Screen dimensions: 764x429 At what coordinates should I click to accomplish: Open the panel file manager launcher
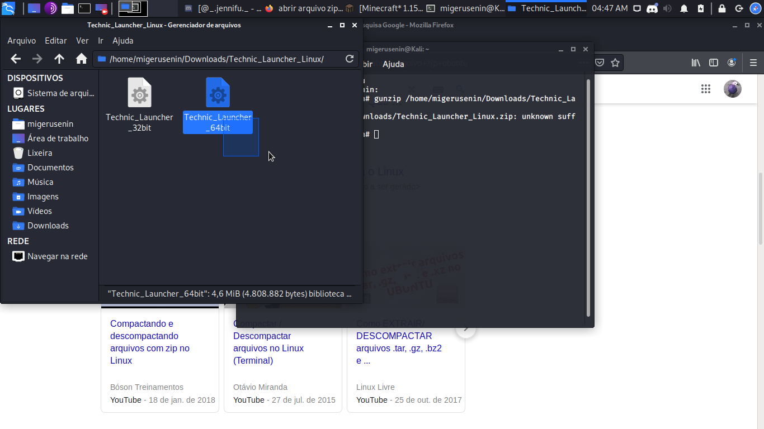(68, 8)
